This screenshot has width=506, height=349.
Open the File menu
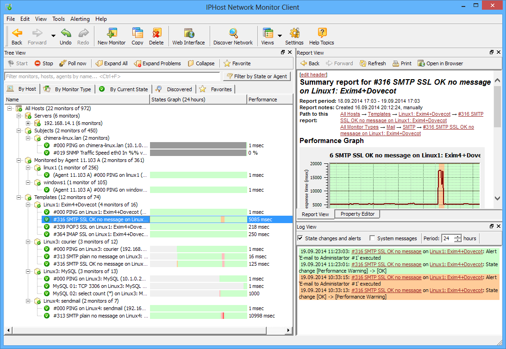11,19
